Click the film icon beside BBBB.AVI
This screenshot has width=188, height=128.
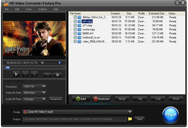tap(79, 33)
